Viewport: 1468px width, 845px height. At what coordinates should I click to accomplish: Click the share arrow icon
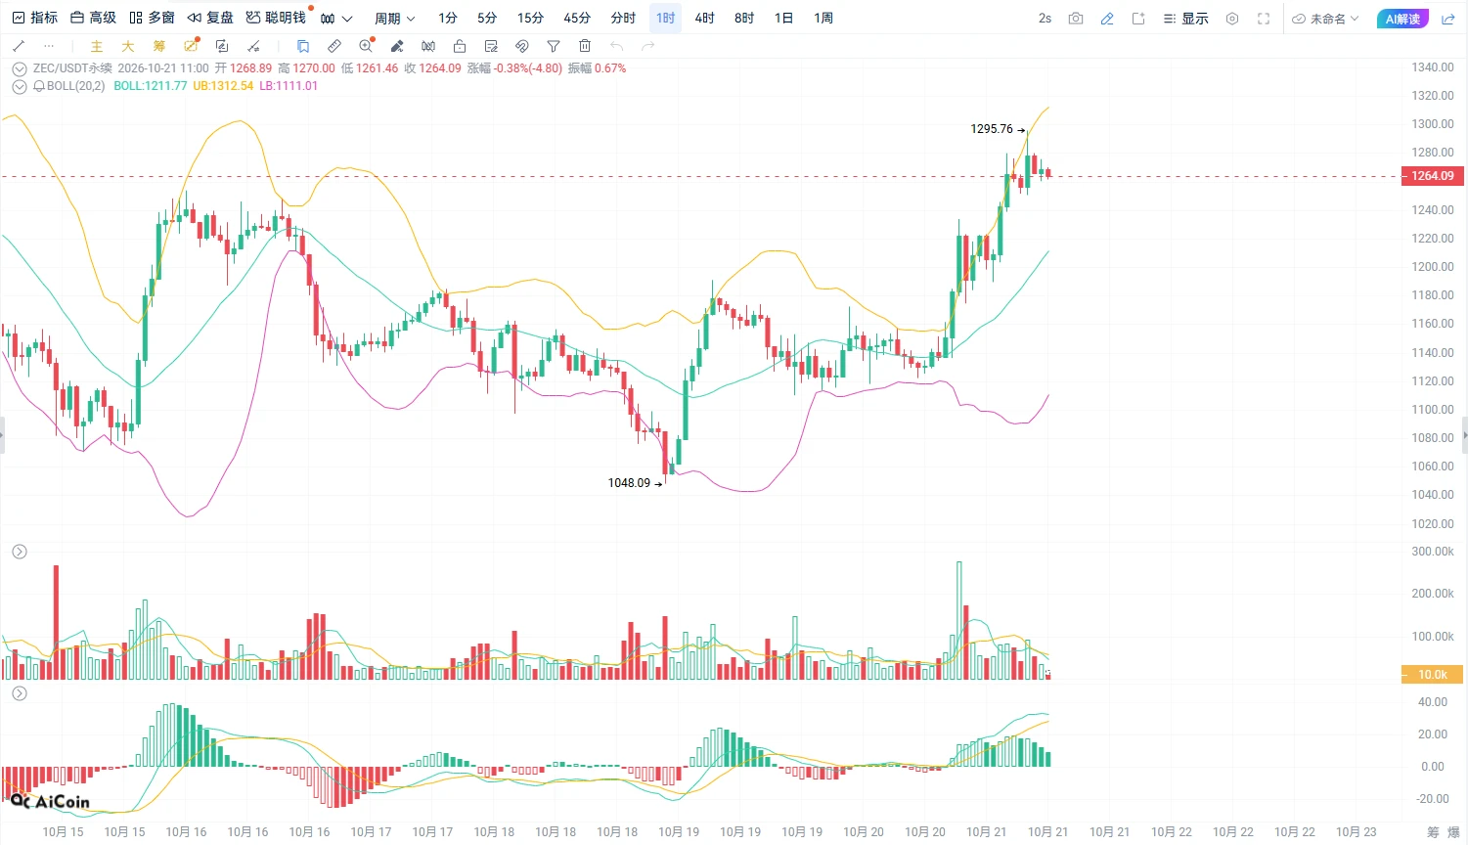tap(1448, 19)
